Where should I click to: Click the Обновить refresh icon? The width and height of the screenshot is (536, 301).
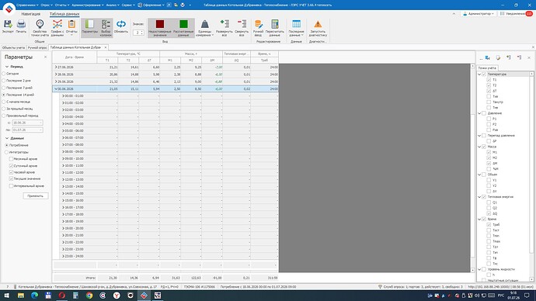121,24
